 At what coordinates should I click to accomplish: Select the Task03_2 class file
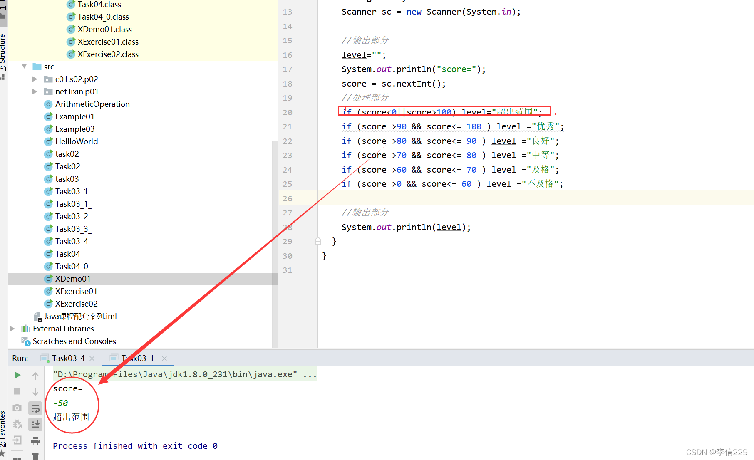coord(72,216)
